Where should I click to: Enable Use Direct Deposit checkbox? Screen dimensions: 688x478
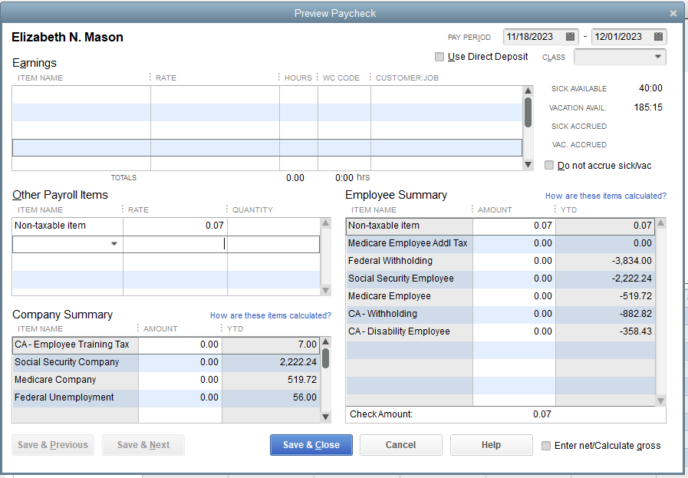pyautogui.click(x=439, y=57)
